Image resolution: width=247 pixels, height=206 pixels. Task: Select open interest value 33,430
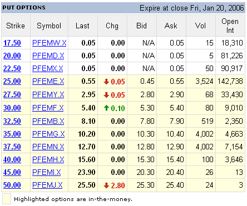point(232,94)
